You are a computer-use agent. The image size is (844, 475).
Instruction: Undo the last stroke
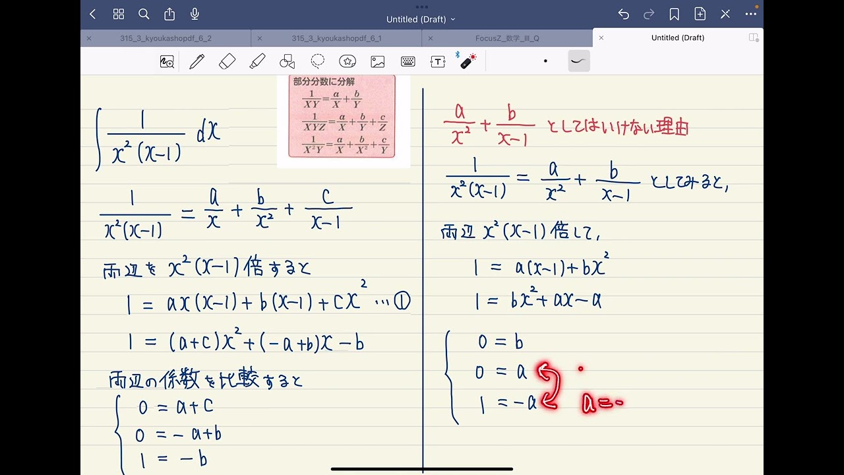click(624, 14)
